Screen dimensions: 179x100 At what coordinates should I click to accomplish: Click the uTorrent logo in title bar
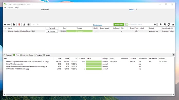(x=5, y=4)
